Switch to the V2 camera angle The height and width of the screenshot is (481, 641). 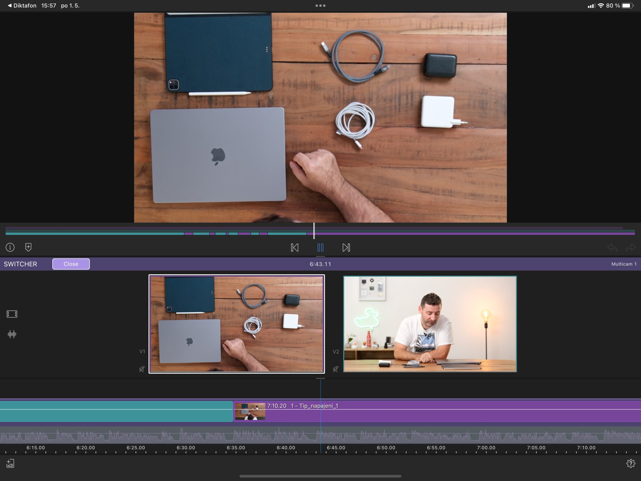pyautogui.click(x=430, y=324)
